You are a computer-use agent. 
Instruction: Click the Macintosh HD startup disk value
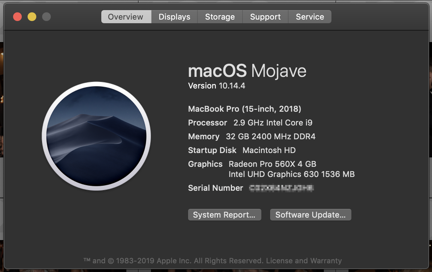(x=269, y=150)
